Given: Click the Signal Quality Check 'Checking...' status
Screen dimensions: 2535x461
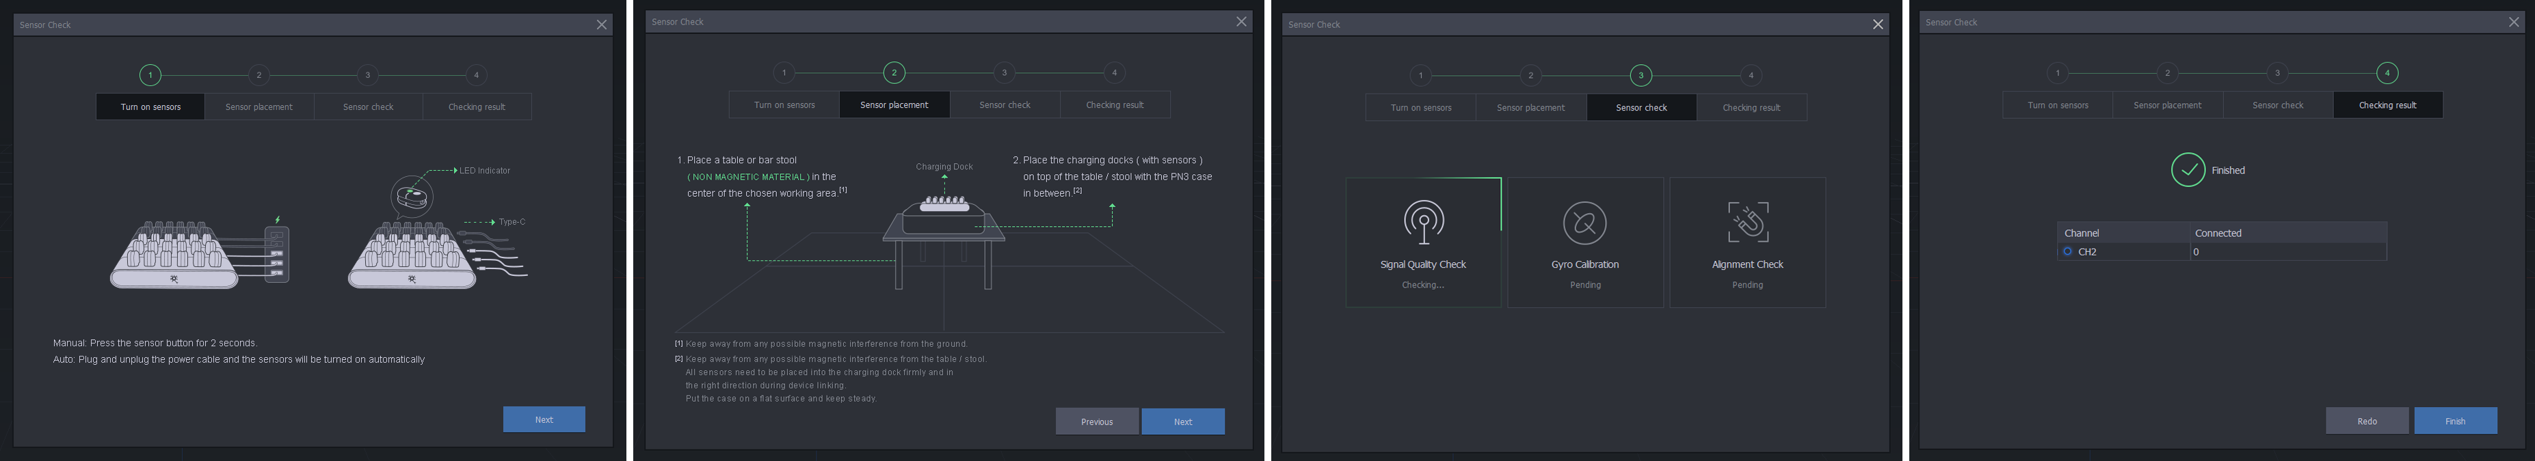Looking at the screenshot, I should pos(1423,285).
